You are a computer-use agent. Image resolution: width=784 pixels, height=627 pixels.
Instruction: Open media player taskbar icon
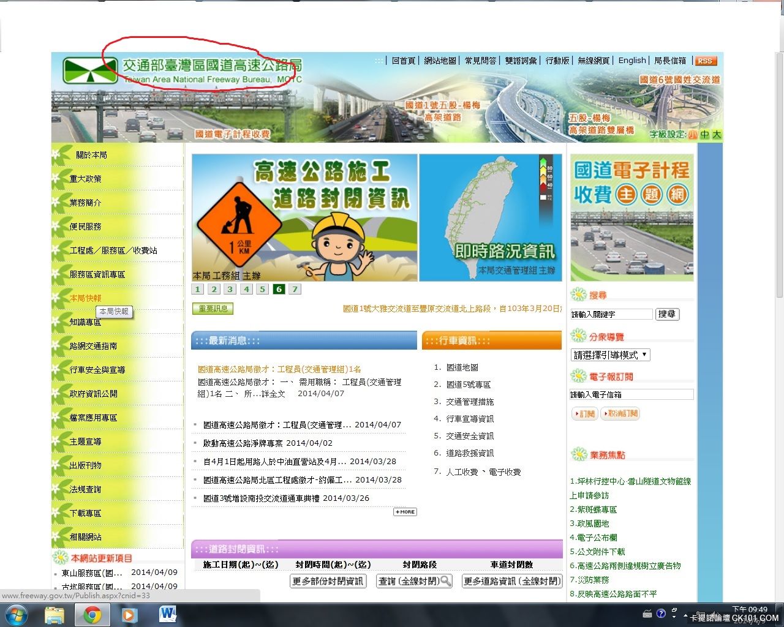pos(129,615)
